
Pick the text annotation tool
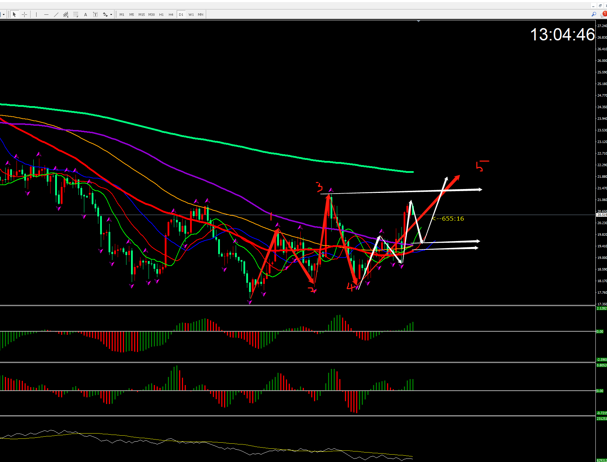tap(85, 14)
